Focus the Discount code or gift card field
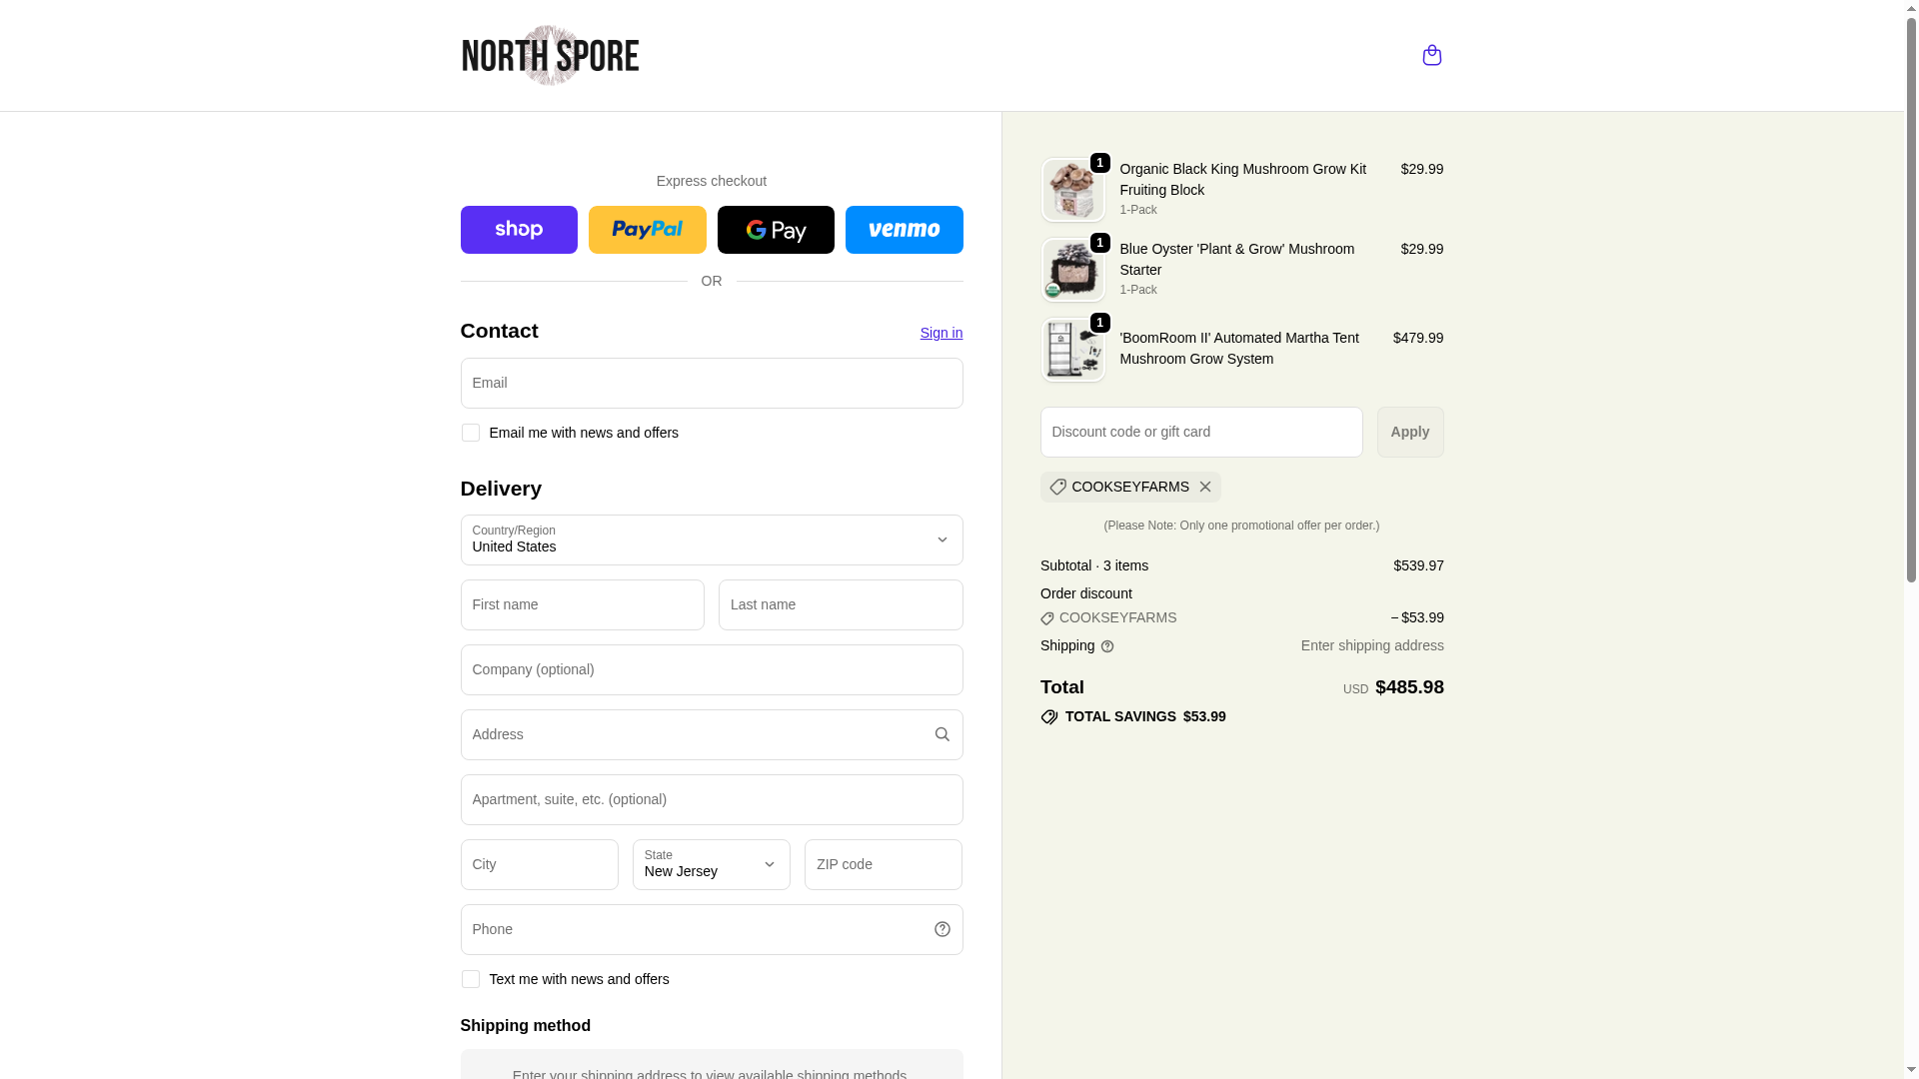This screenshot has width=1919, height=1079. tap(1201, 432)
